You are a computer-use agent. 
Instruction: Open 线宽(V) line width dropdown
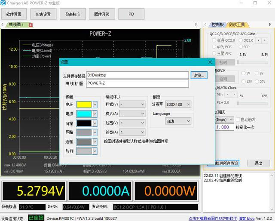(132, 123)
